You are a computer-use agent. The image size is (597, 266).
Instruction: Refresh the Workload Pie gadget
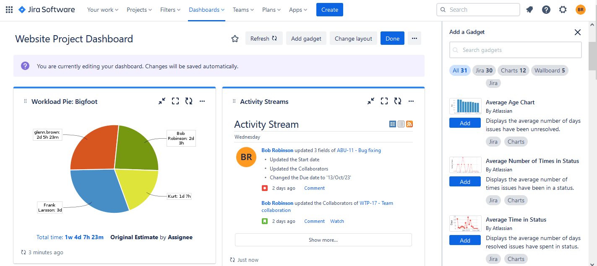[189, 101]
